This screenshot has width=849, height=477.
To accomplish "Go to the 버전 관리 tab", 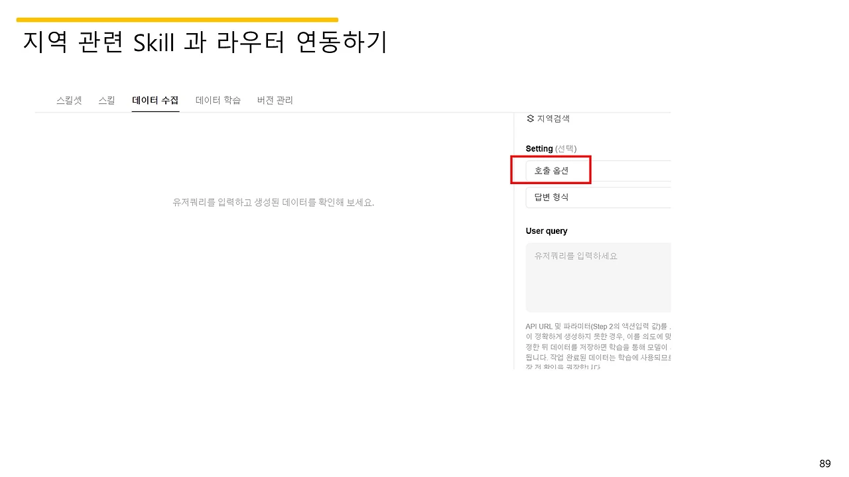I will [x=275, y=100].
